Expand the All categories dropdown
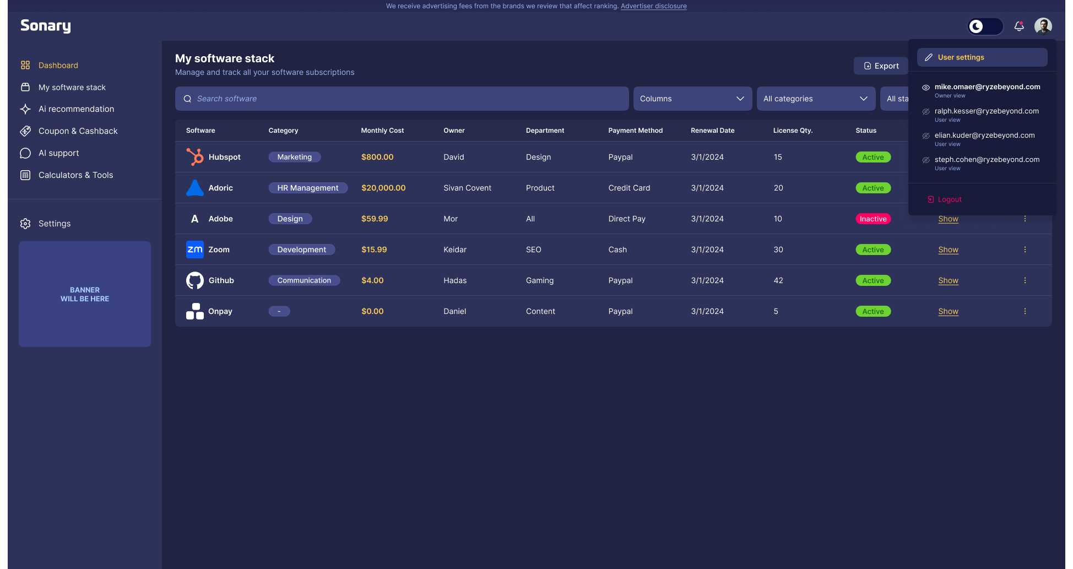This screenshot has width=1073, height=569. tap(816, 99)
